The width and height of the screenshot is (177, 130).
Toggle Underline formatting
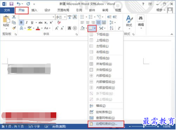coord(32,22)
